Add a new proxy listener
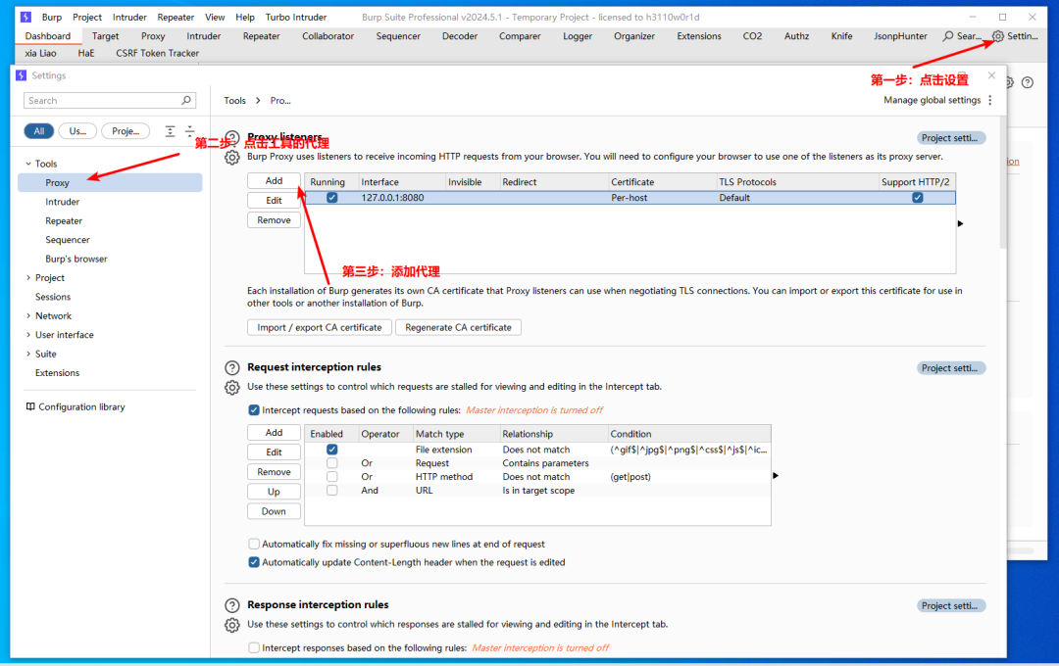 tap(274, 181)
